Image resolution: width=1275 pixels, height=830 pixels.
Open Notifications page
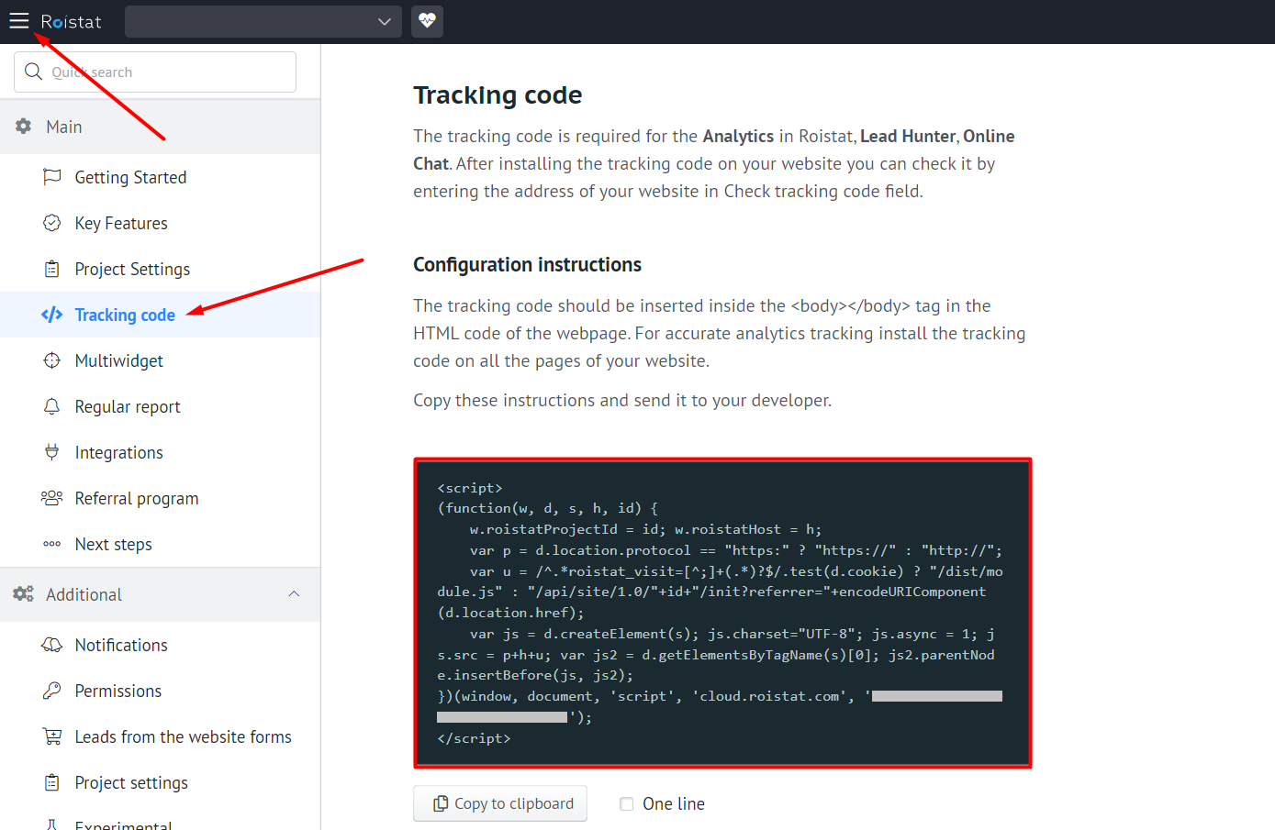tap(121, 645)
